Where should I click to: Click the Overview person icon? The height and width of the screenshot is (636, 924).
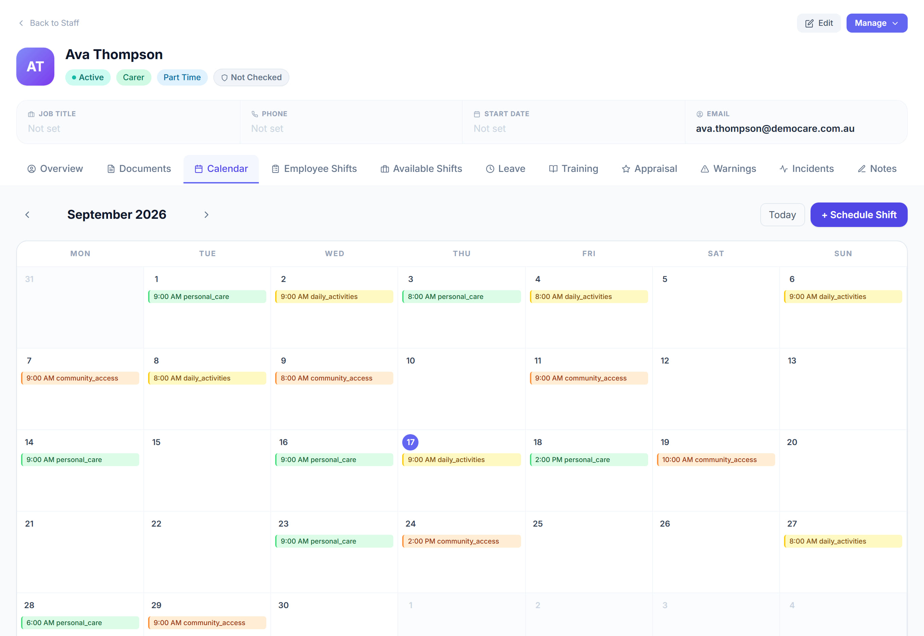pyautogui.click(x=31, y=169)
